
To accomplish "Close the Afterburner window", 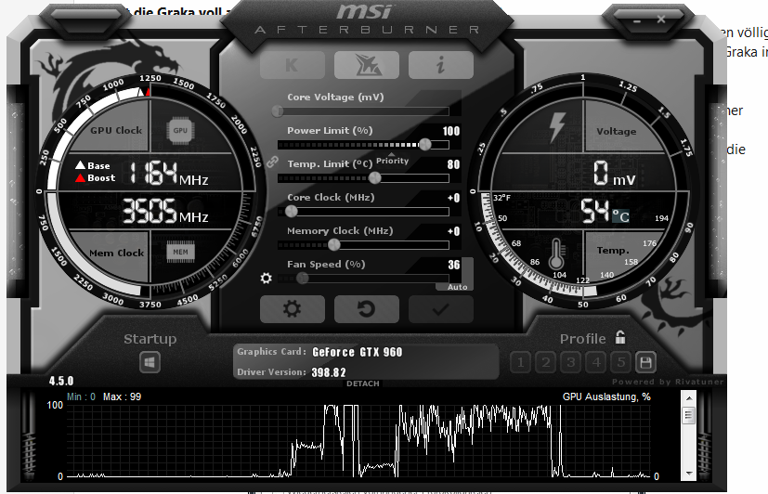I will [661, 19].
